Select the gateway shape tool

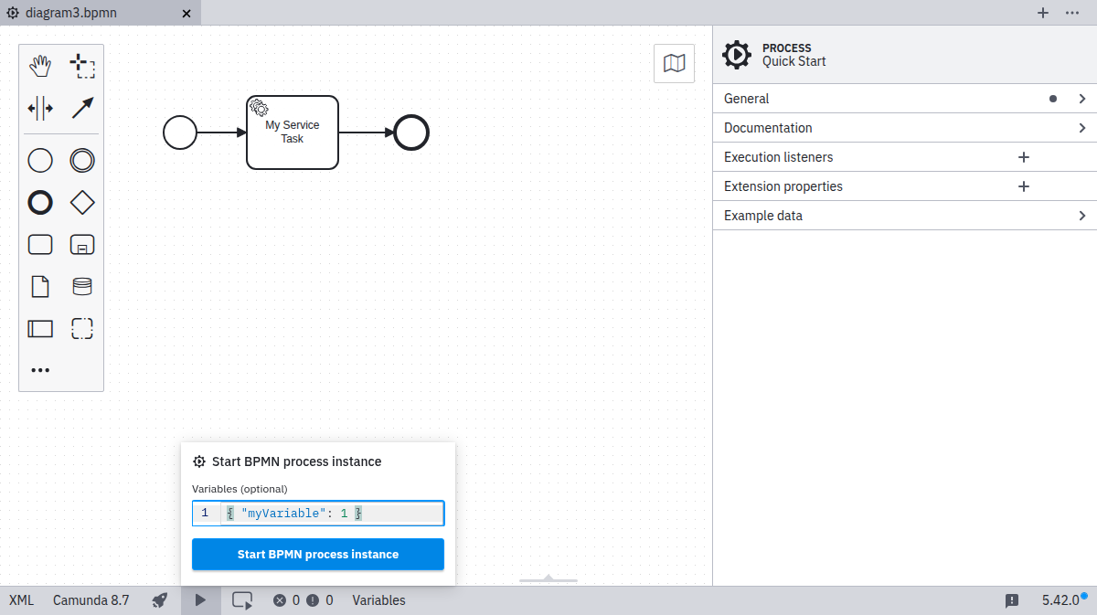pyautogui.click(x=82, y=202)
